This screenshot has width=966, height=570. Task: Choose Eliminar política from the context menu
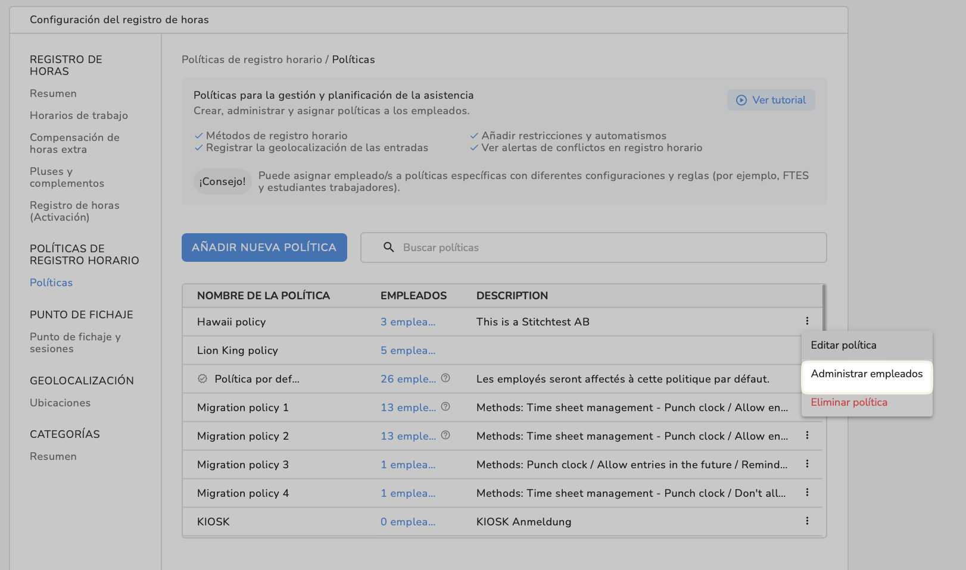point(867,403)
